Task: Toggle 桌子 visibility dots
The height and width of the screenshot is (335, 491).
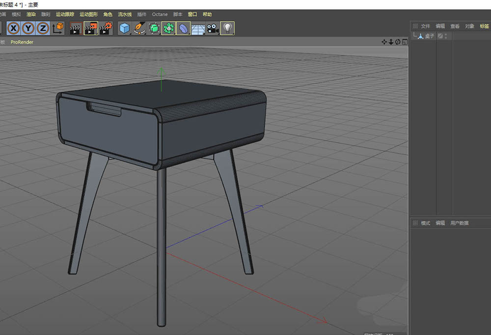Action: (x=446, y=36)
